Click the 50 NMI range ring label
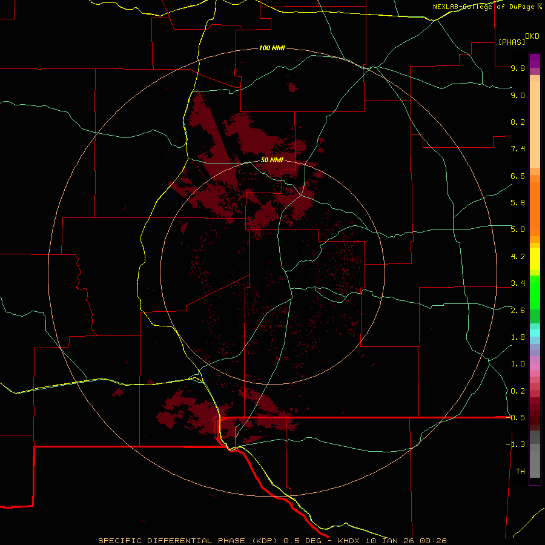545x545 pixels. coord(272,160)
